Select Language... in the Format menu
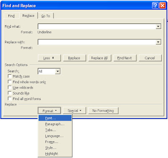Image resolution: width=168 pixels, height=158 pixels. pos(55,136)
